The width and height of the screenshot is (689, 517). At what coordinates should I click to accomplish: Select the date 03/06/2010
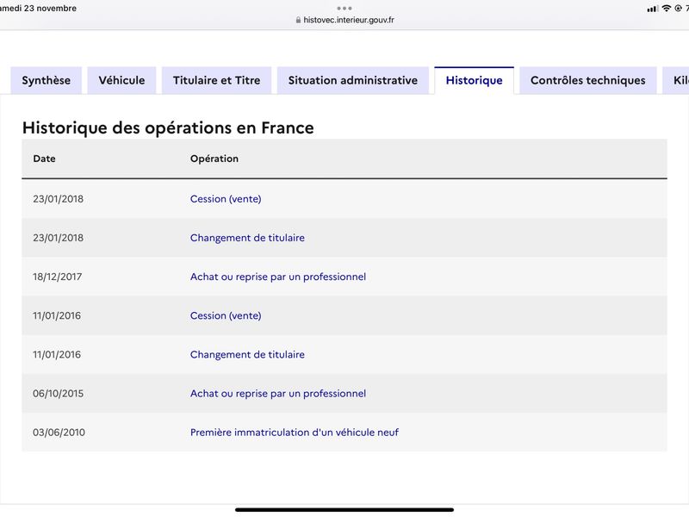(59, 433)
